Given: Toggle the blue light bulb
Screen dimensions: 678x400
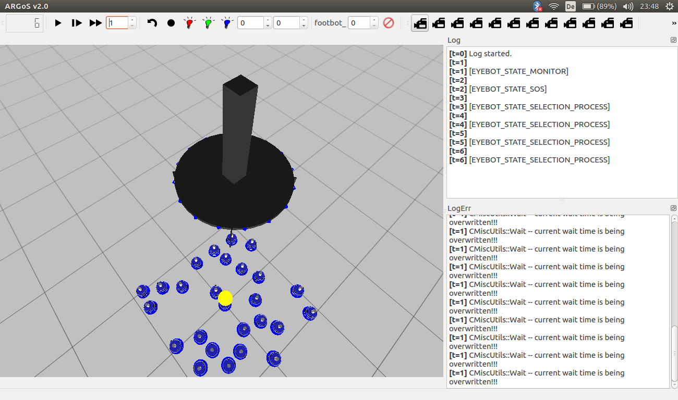Looking at the screenshot, I should (227, 23).
